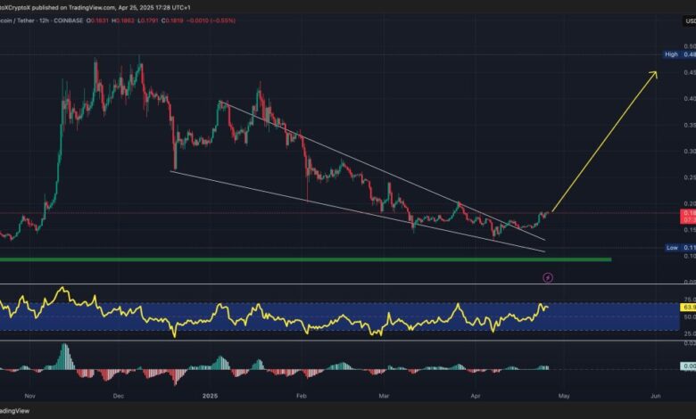The height and width of the screenshot is (419, 696).
Task: Click the light MACD value tag
Action: 688,366
